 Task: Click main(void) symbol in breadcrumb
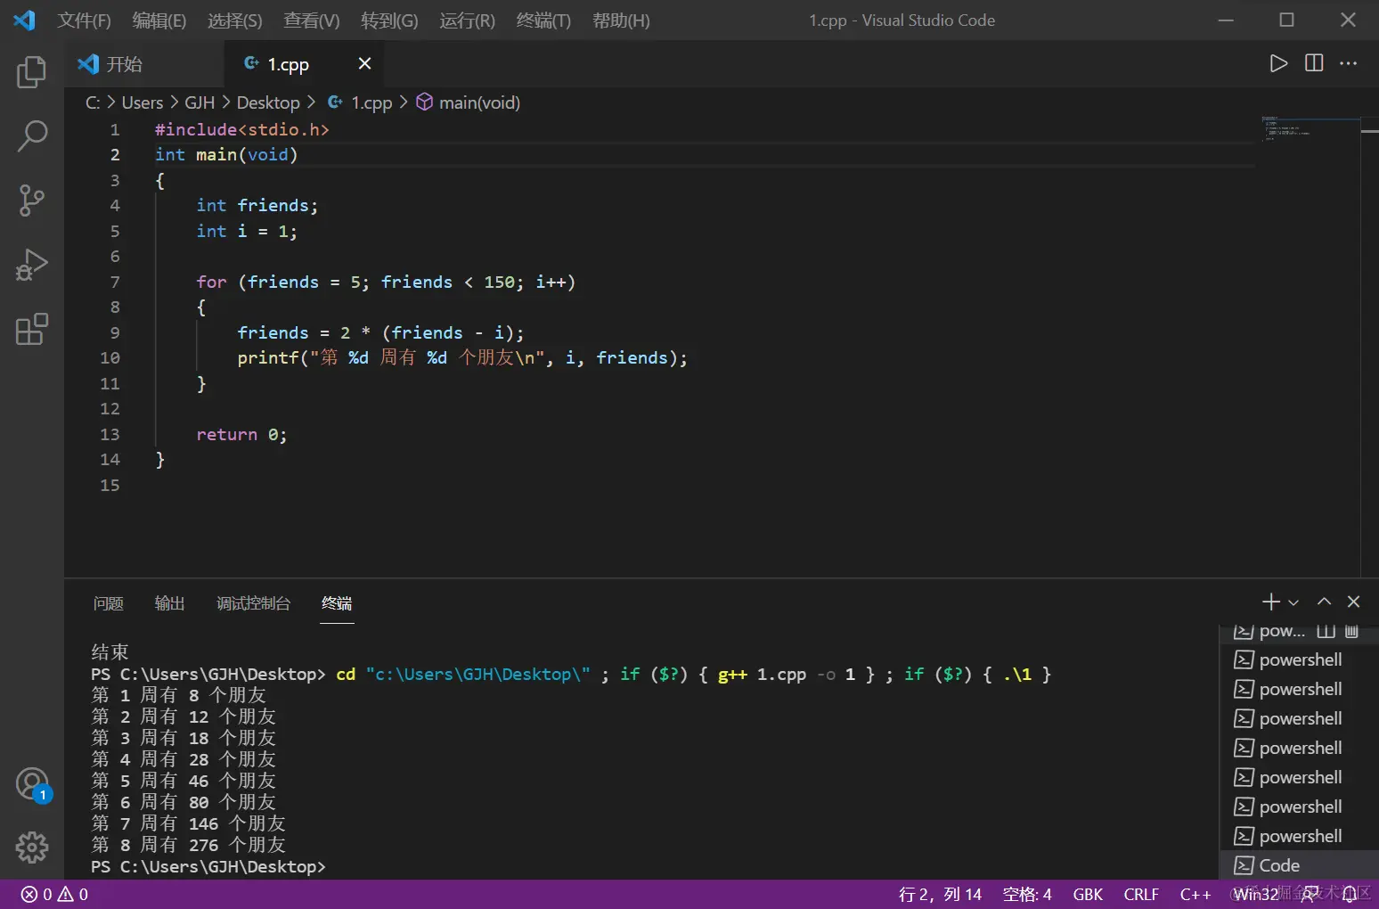coord(478,102)
